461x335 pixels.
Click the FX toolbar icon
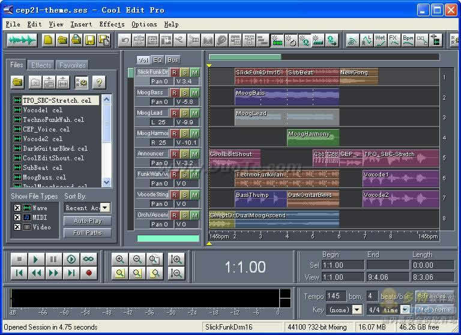394,40
